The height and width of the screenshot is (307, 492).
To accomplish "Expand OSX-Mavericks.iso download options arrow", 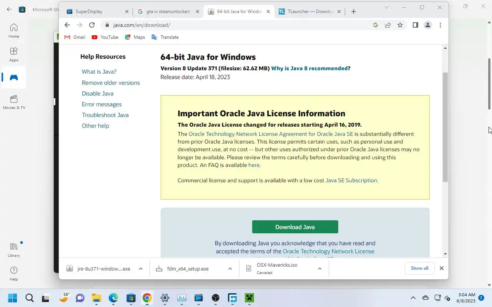I will click(x=320, y=269).
